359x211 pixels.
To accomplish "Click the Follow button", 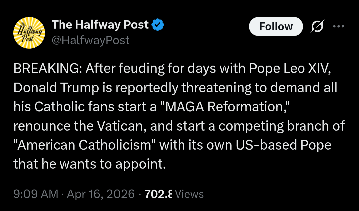I will point(276,27).
